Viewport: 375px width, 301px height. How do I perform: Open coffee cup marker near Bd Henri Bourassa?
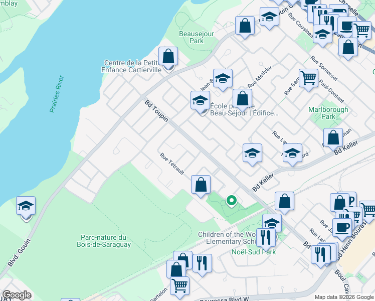[x=342, y=228]
